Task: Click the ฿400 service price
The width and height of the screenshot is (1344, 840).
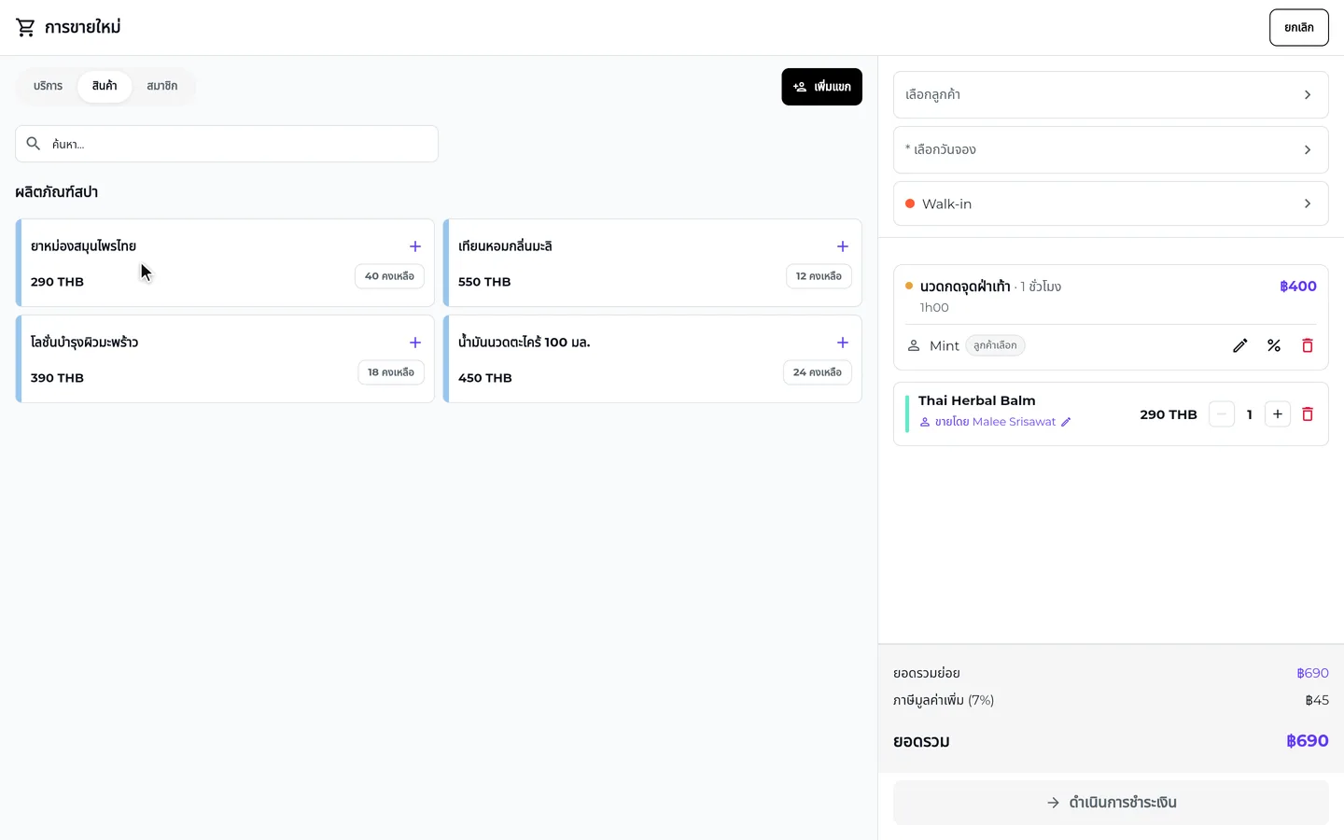Action: (x=1298, y=287)
